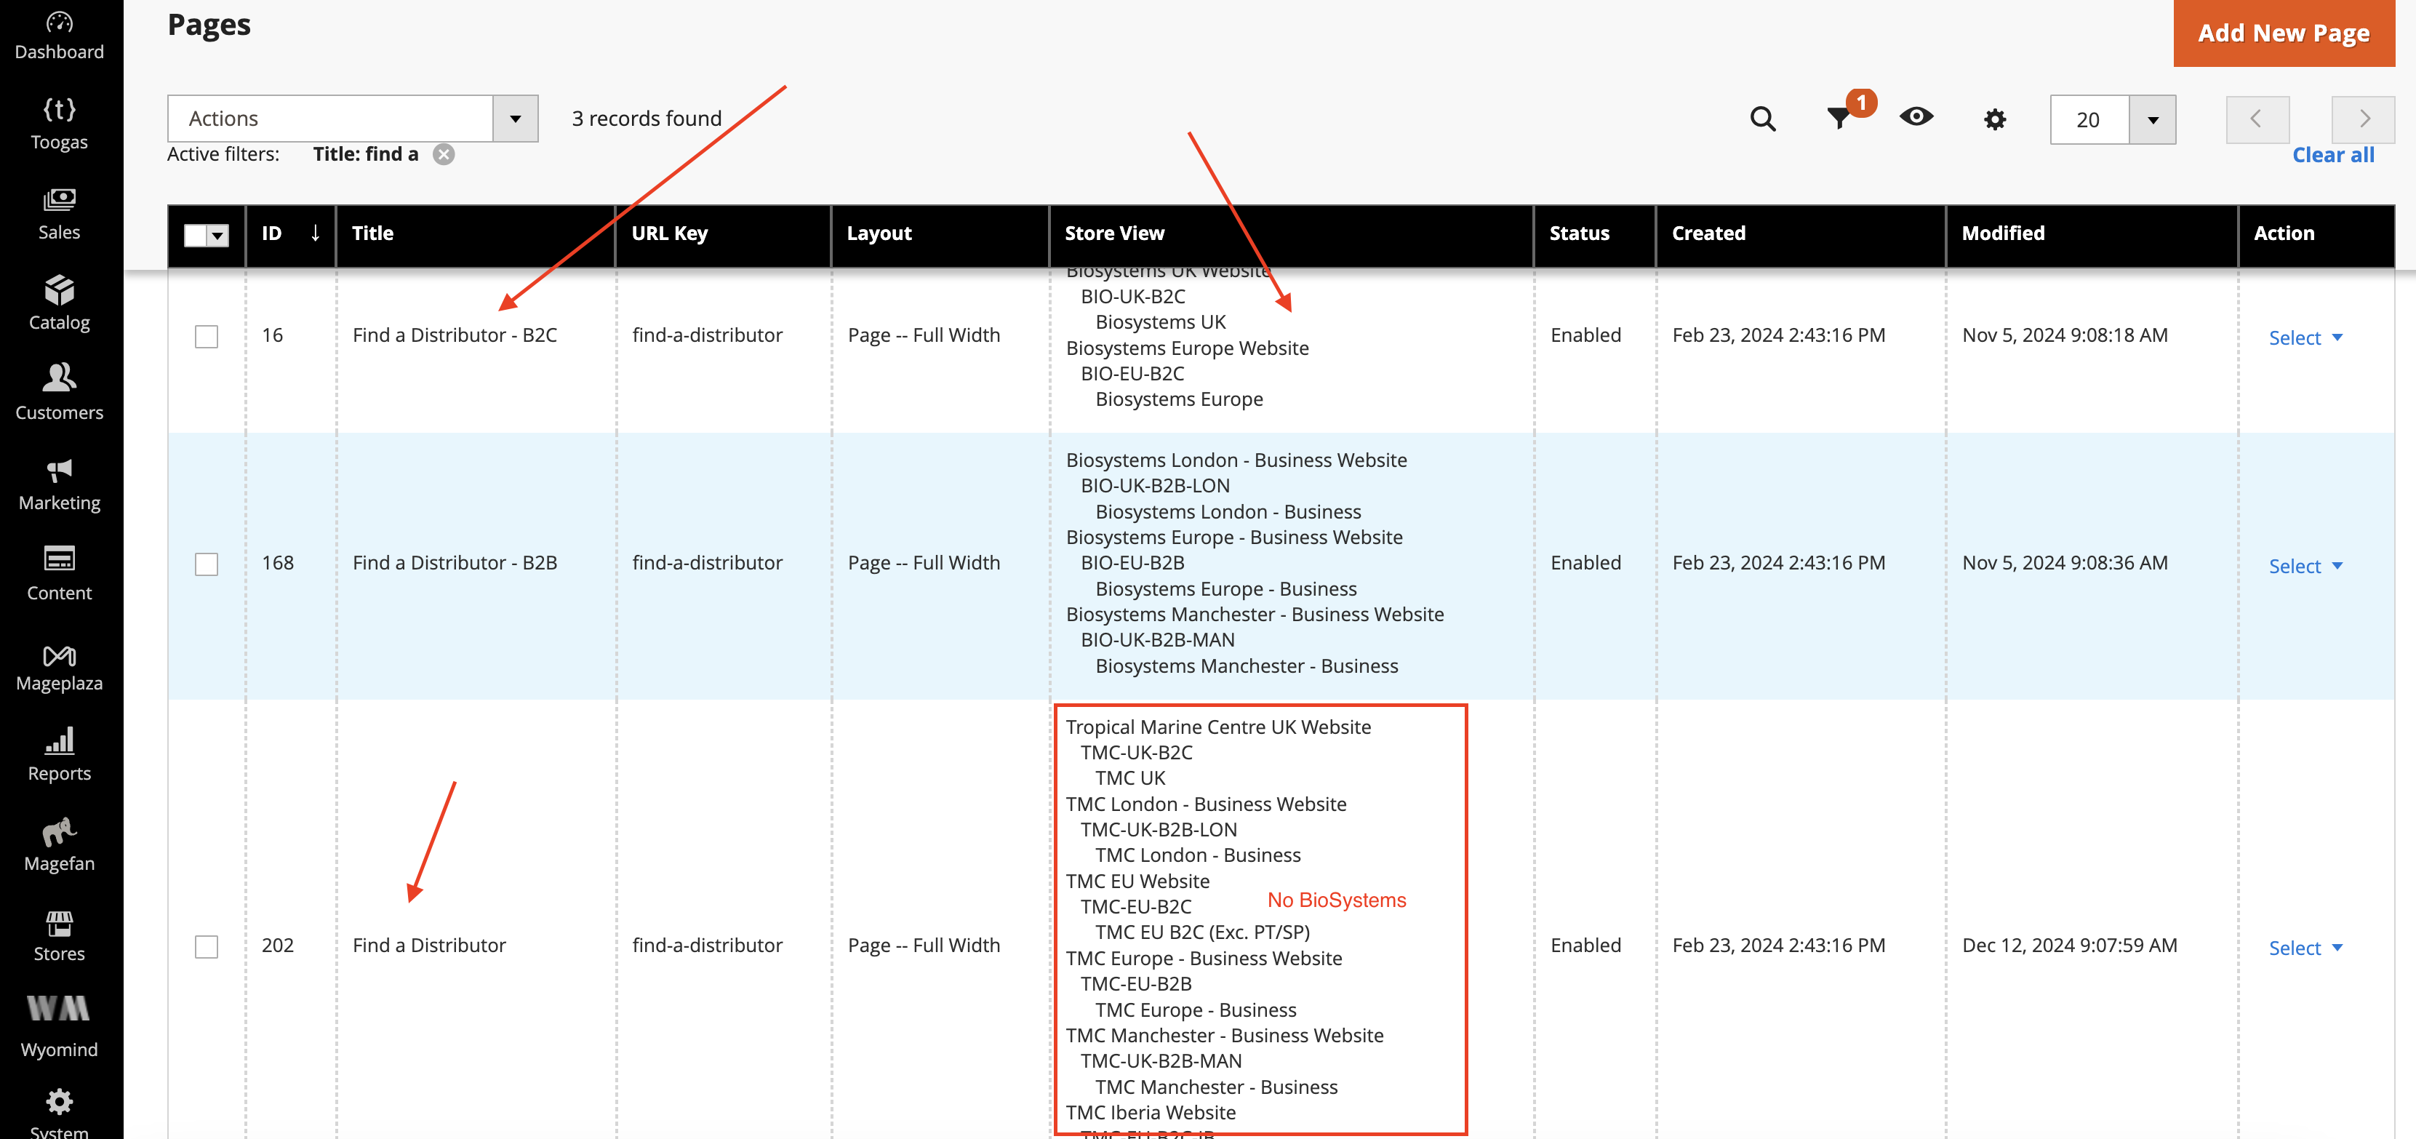Open the Marketing megaphone menu
The height and width of the screenshot is (1139, 2416).
(x=59, y=484)
